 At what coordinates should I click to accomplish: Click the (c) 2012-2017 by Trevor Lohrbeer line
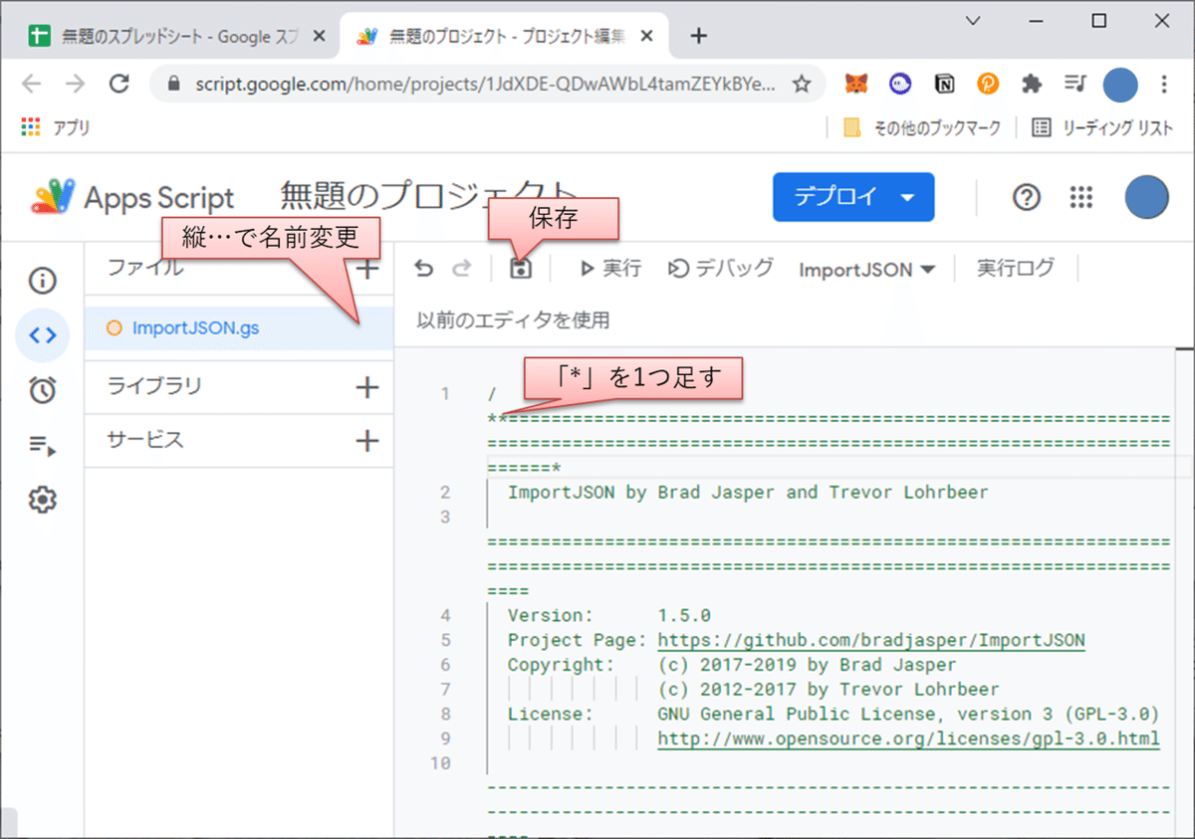coord(829,690)
